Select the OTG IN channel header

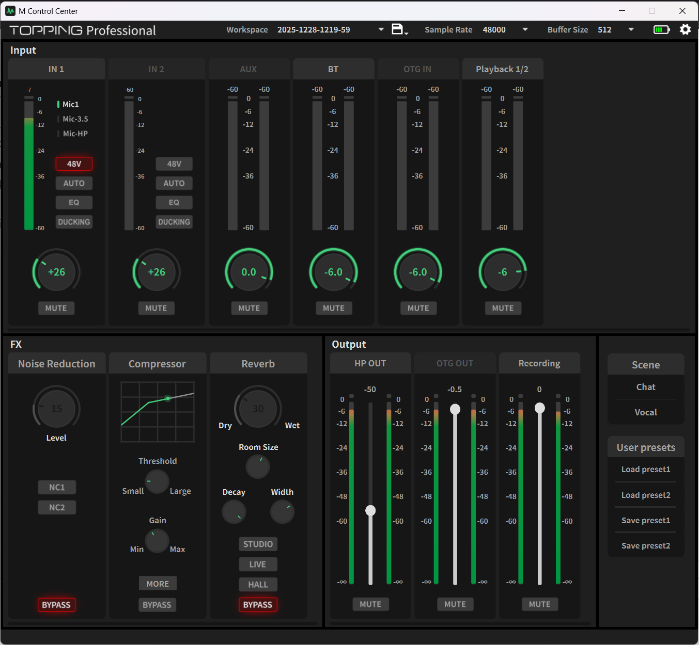(x=418, y=69)
